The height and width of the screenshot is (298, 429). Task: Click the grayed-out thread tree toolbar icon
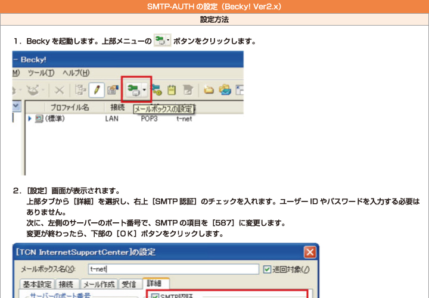point(80,90)
